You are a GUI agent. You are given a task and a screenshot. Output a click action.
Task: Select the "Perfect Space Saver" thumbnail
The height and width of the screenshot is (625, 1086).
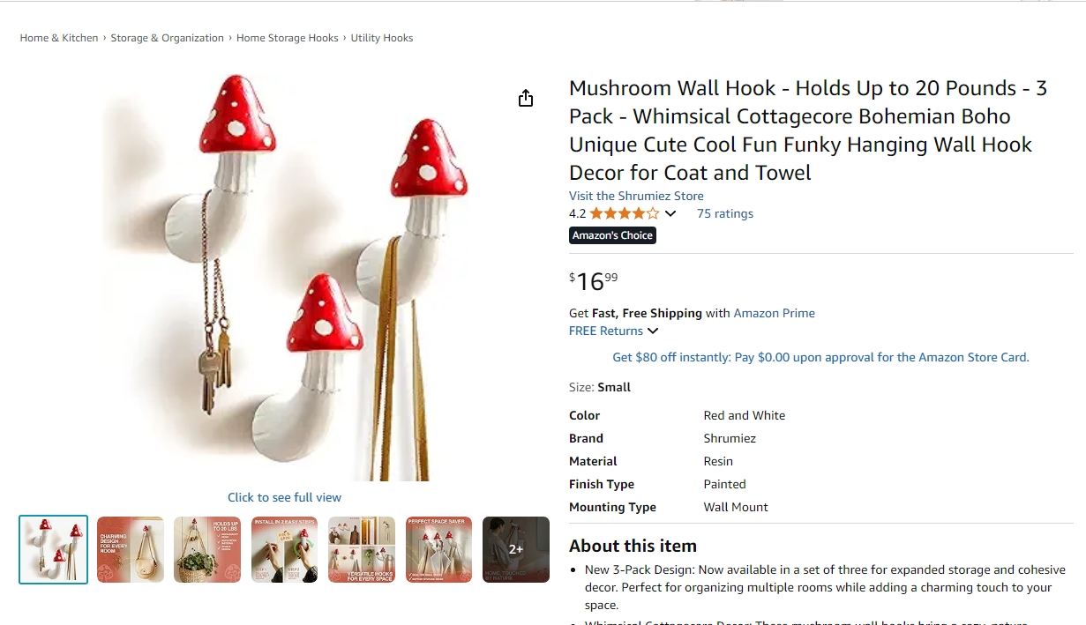click(438, 549)
